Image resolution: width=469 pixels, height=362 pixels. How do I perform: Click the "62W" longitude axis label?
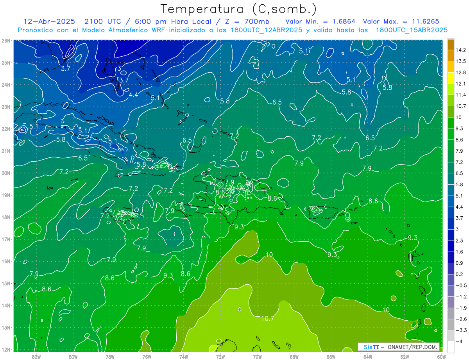point(405,357)
